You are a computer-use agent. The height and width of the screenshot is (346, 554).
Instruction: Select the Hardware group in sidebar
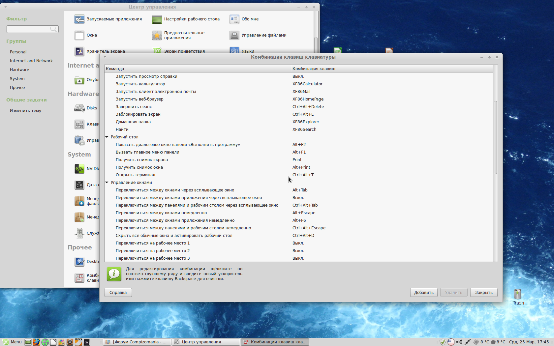tap(19, 70)
